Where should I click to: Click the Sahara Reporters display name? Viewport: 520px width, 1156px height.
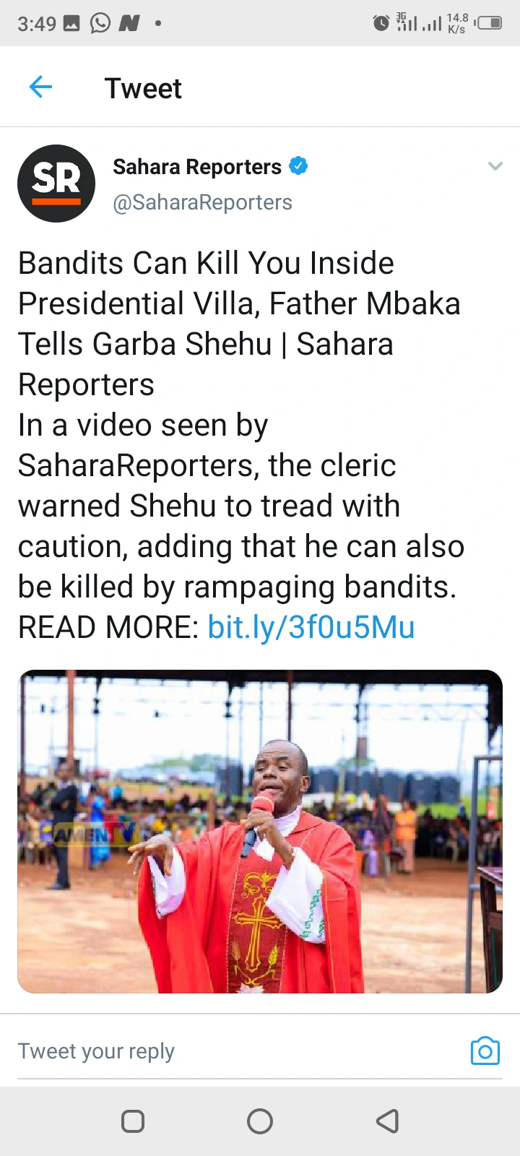pos(197,167)
